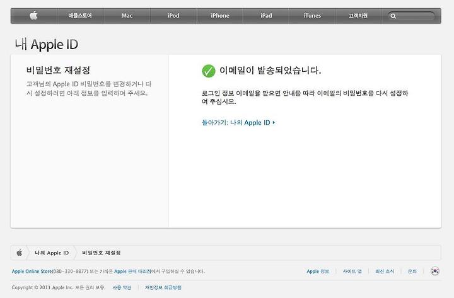Open the Apple 정보 footer link
Image resolution: width=454 pixels, height=298 pixels.
(318, 272)
